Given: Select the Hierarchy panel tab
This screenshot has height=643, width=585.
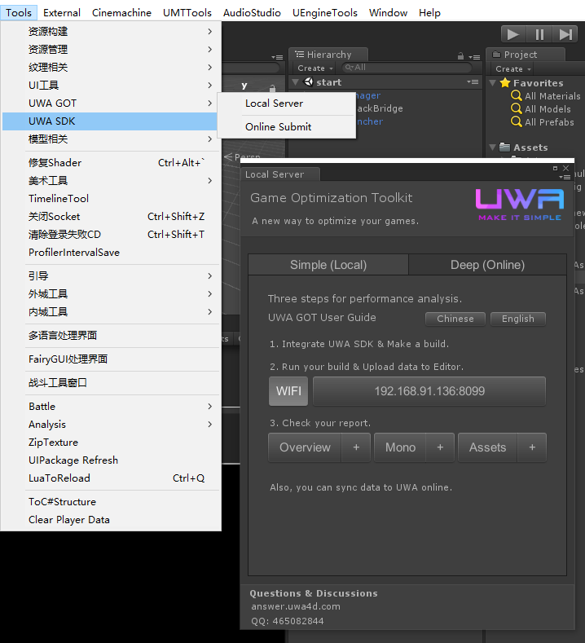Looking at the screenshot, I should (x=329, y=55).
